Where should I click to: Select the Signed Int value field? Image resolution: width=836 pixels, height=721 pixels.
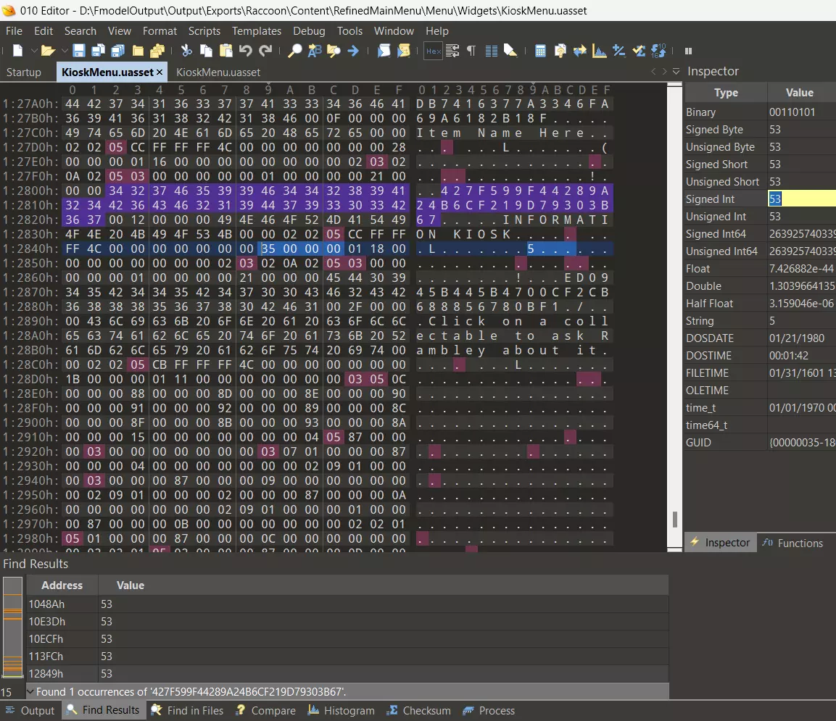pyautogui.click(x=801, y=199)
